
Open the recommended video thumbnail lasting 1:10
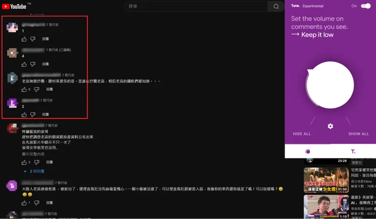[326, 206]
